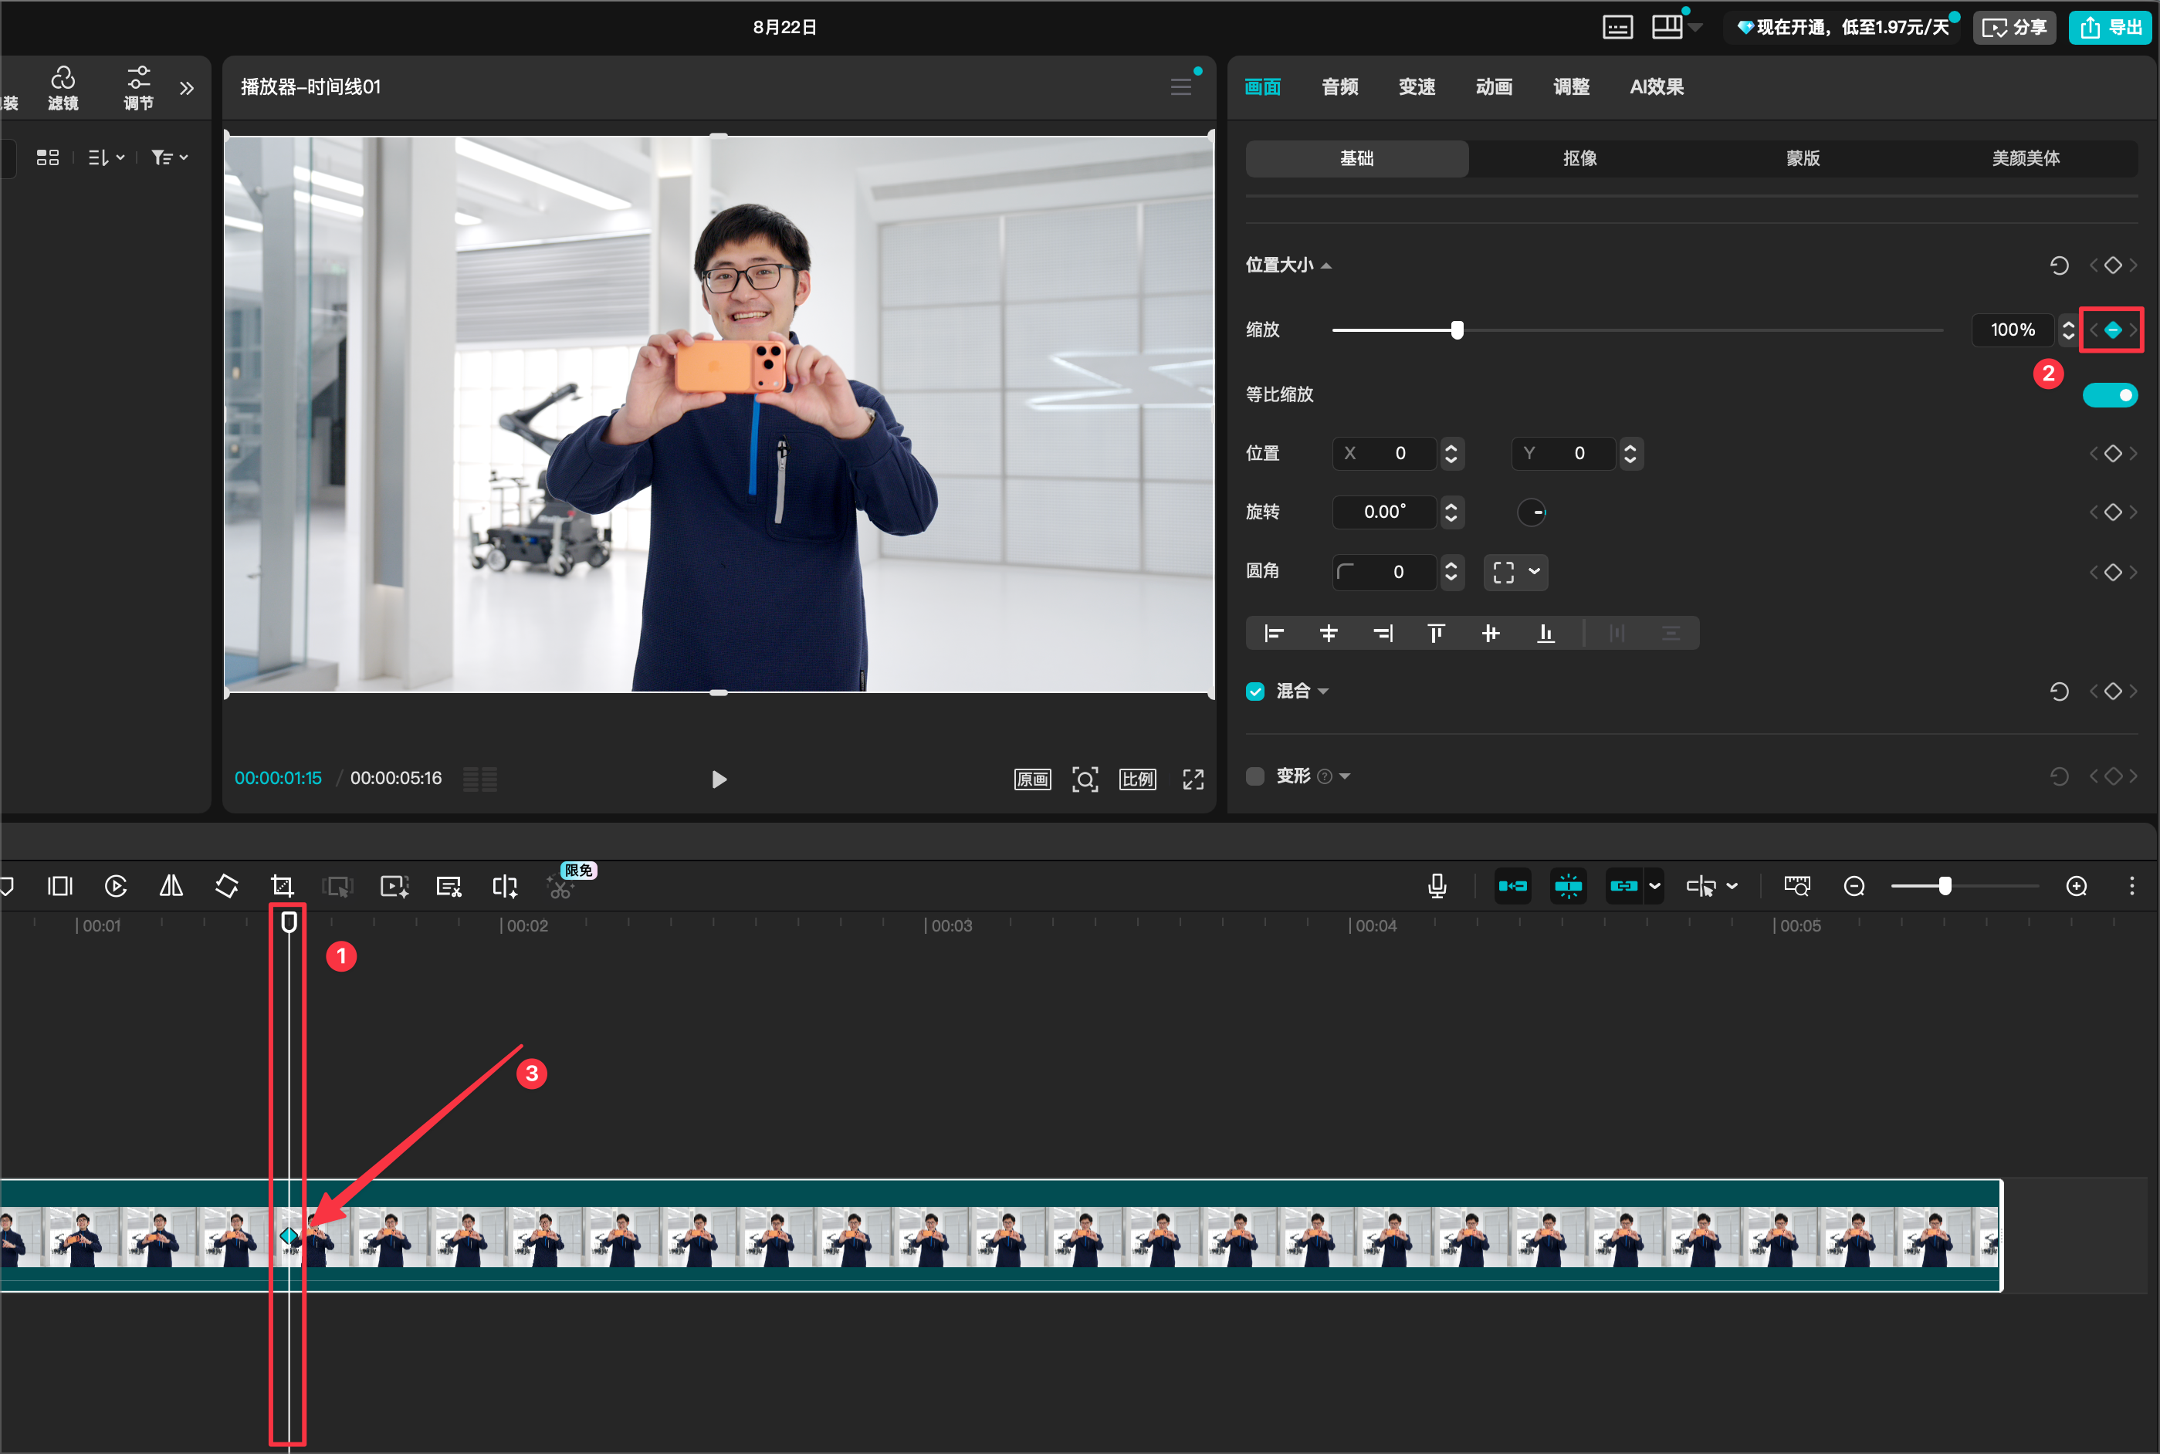
Task: Click the rotate clip icon
Action: (226, 887)
